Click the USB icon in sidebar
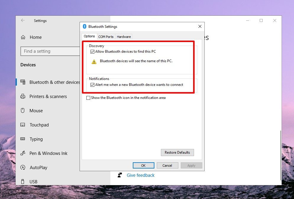Image resolution: width=294 pixels, height=199 pixels. [23, 182]
